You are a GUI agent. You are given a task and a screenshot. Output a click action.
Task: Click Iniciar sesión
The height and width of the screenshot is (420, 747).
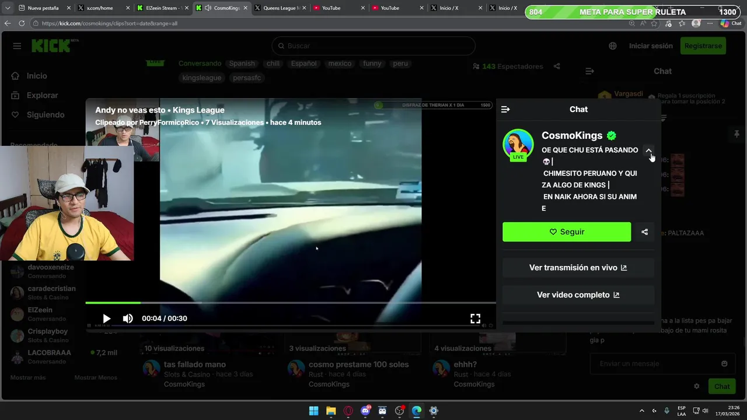651,45
